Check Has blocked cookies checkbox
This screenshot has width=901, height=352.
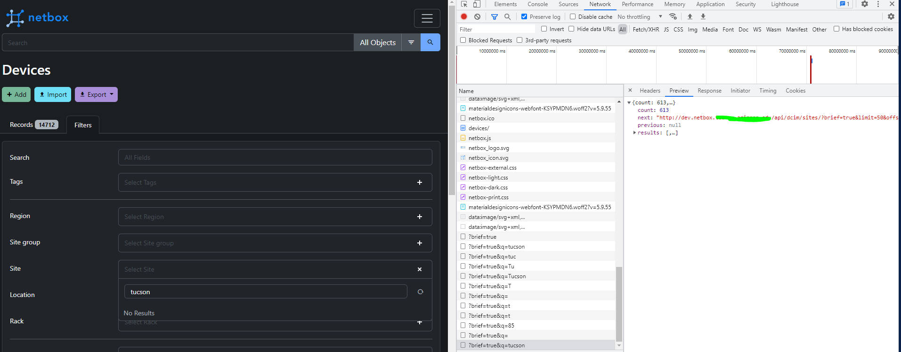(x=836, y=29)
